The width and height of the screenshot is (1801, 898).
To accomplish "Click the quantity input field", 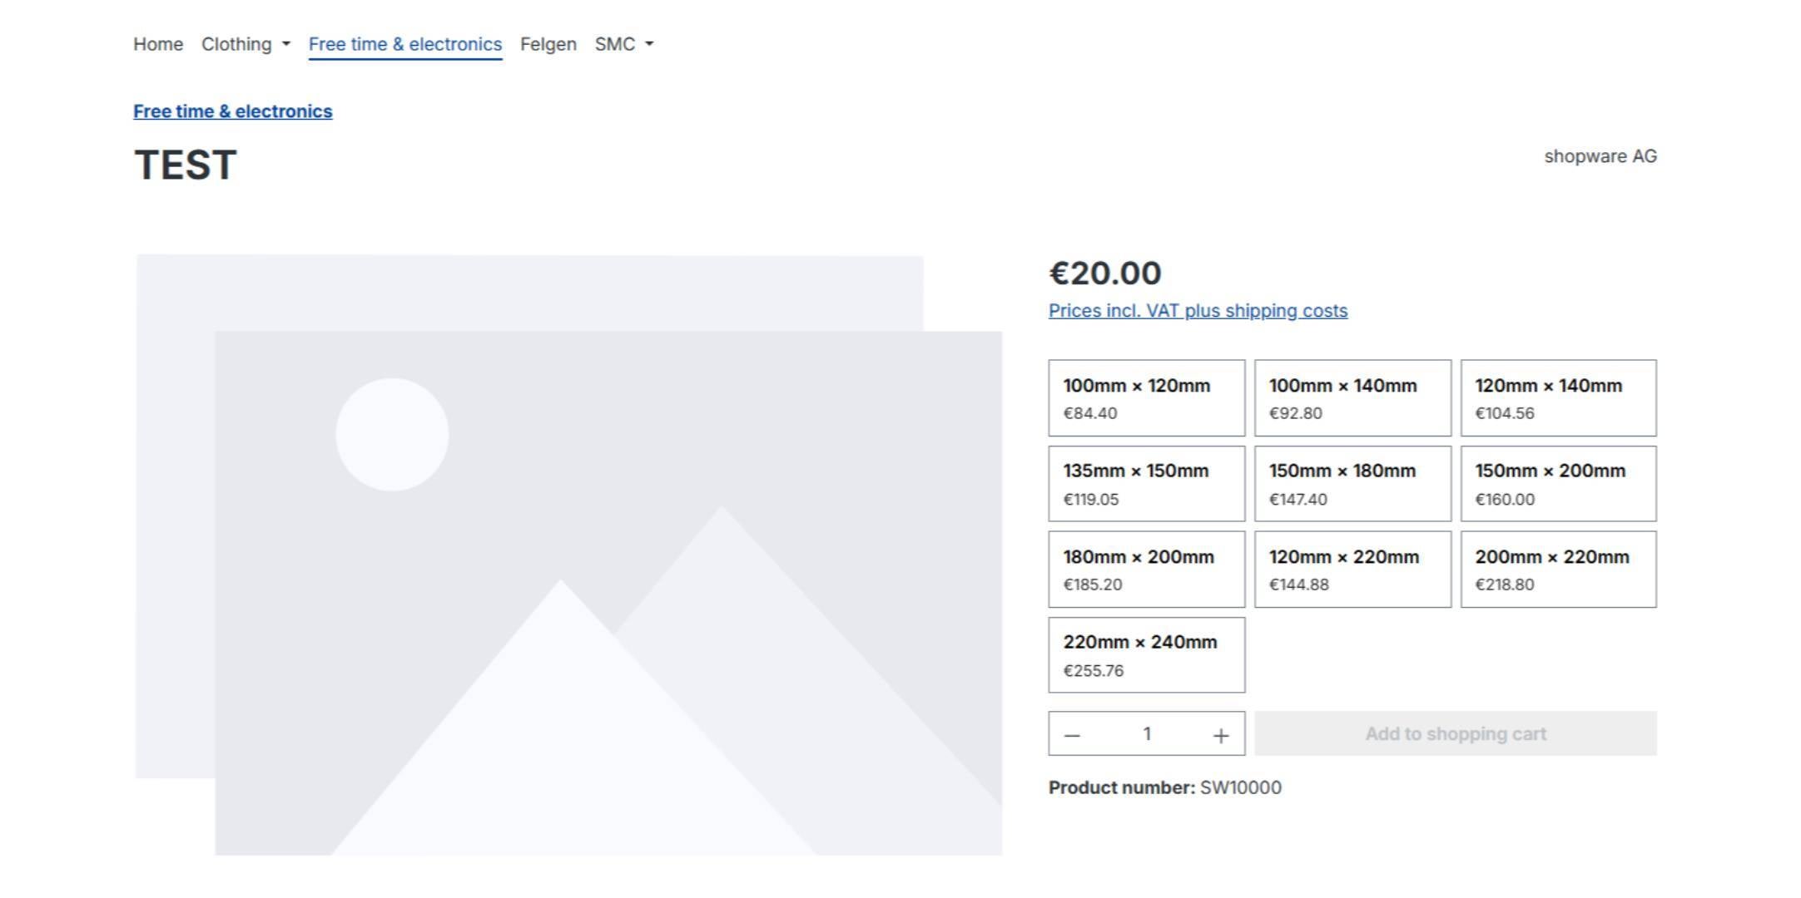I will [x=1147, y=734].
